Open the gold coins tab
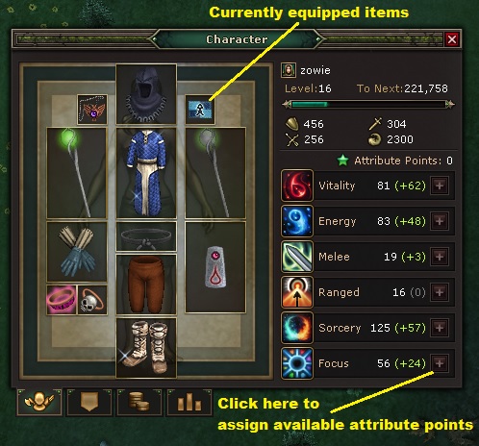 coord(139,402)
